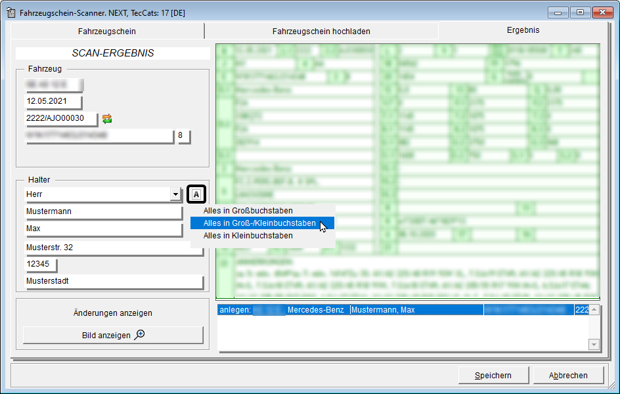Click the Musterstr. 32 street field
Image resolution: width=620 pixels, height=394 pixels.
click(114, 248)
